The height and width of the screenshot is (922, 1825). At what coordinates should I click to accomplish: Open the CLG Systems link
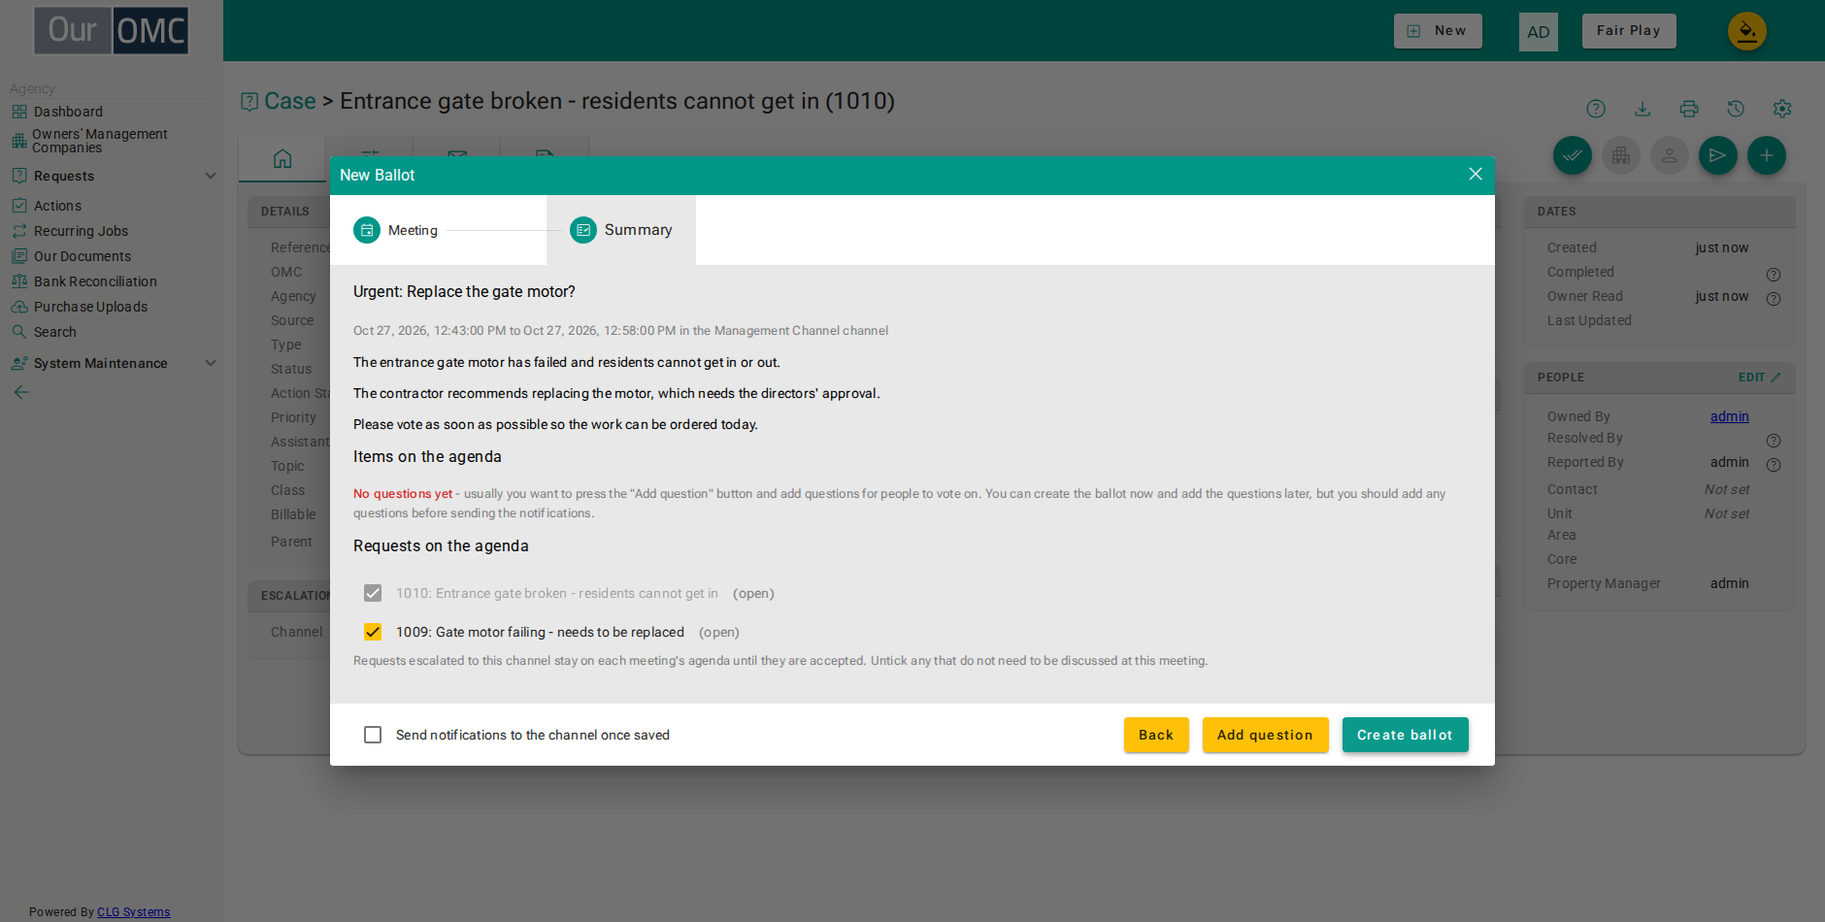click(x=134, y=912)
